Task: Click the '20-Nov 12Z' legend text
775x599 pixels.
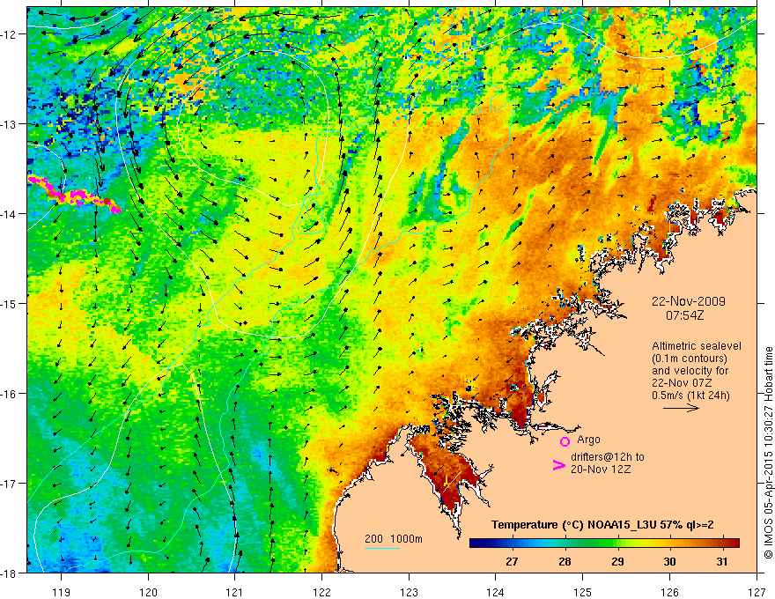Action: click(601, 470)
